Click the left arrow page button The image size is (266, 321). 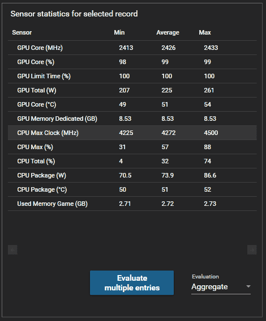coord(12,250)
